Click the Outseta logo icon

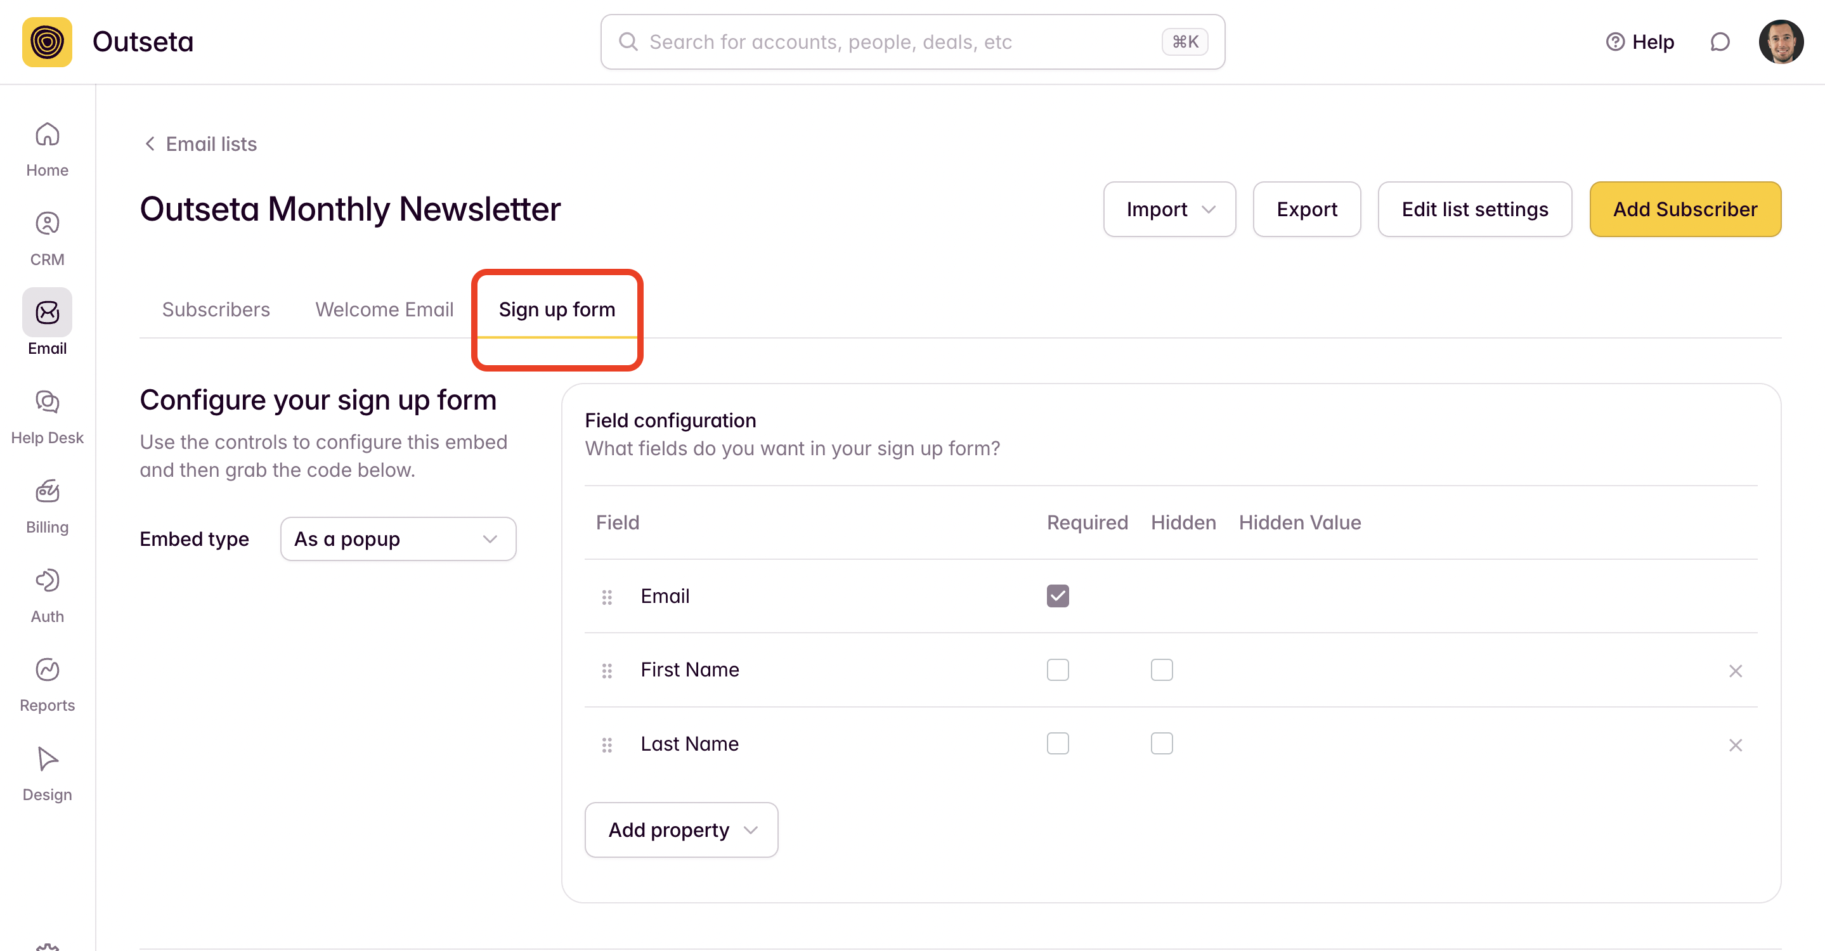click(x=47, y=42)
